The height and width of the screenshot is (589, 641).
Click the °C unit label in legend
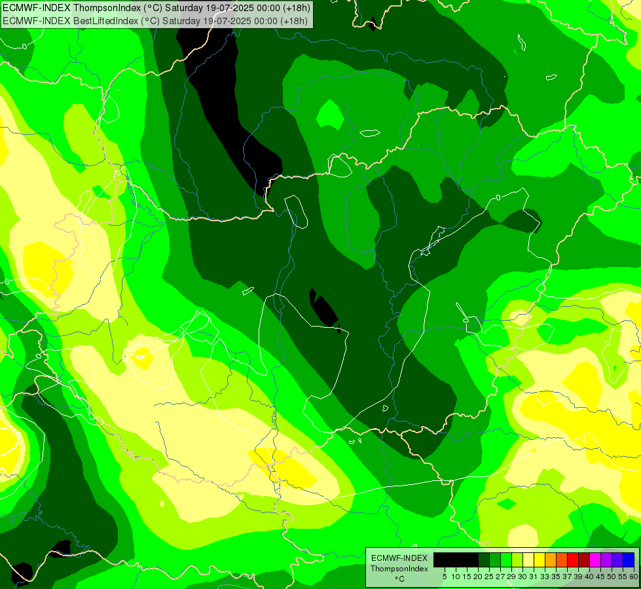pyautogui.click(x=400, y=579)
